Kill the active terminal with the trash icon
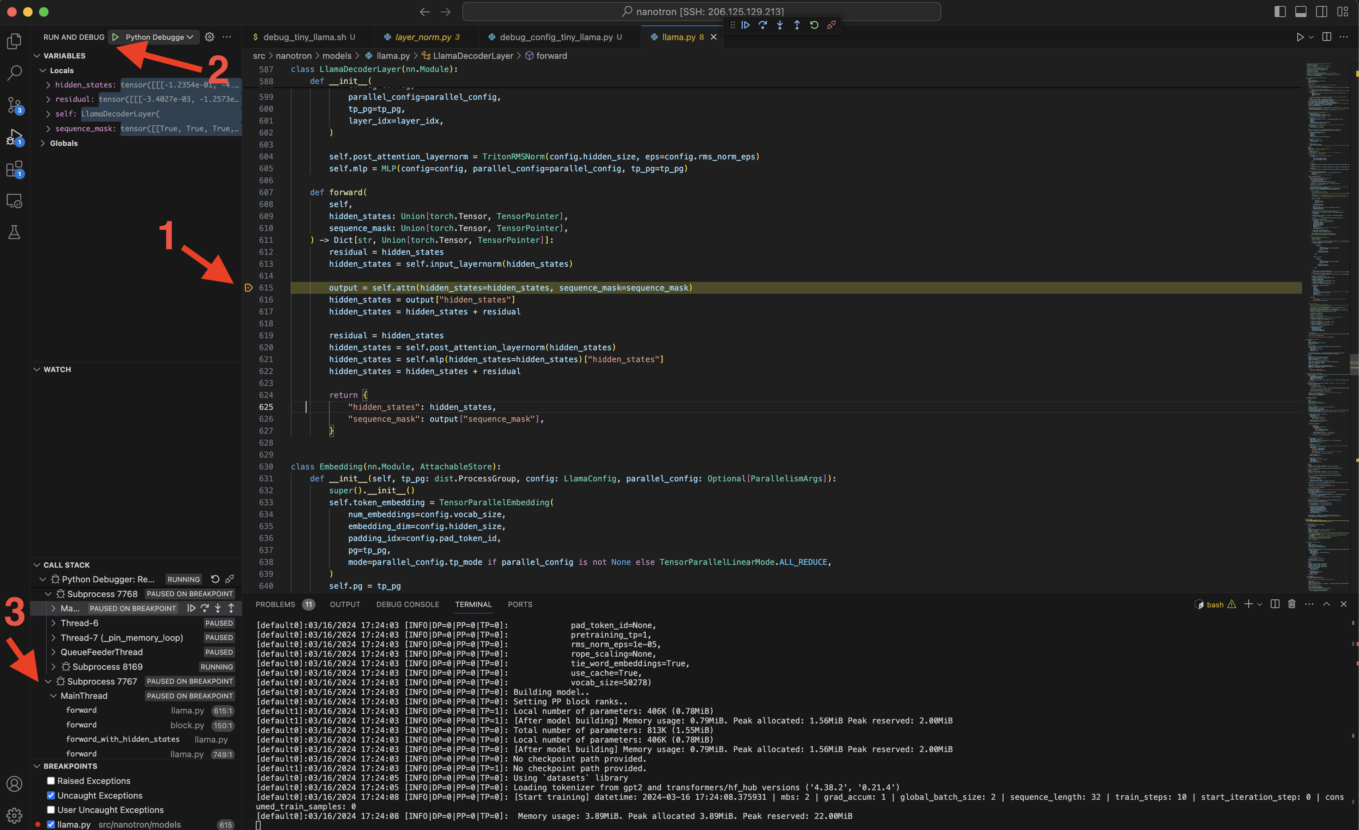 click(x=1291, y=604)
